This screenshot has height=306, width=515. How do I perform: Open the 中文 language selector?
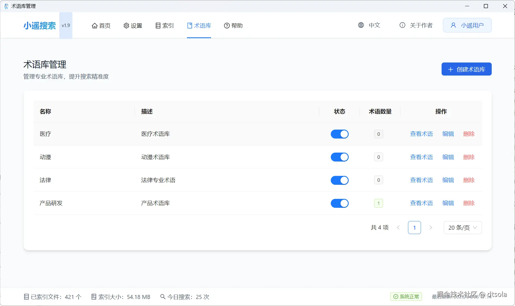pyautogui.click(x=369, y=25)
